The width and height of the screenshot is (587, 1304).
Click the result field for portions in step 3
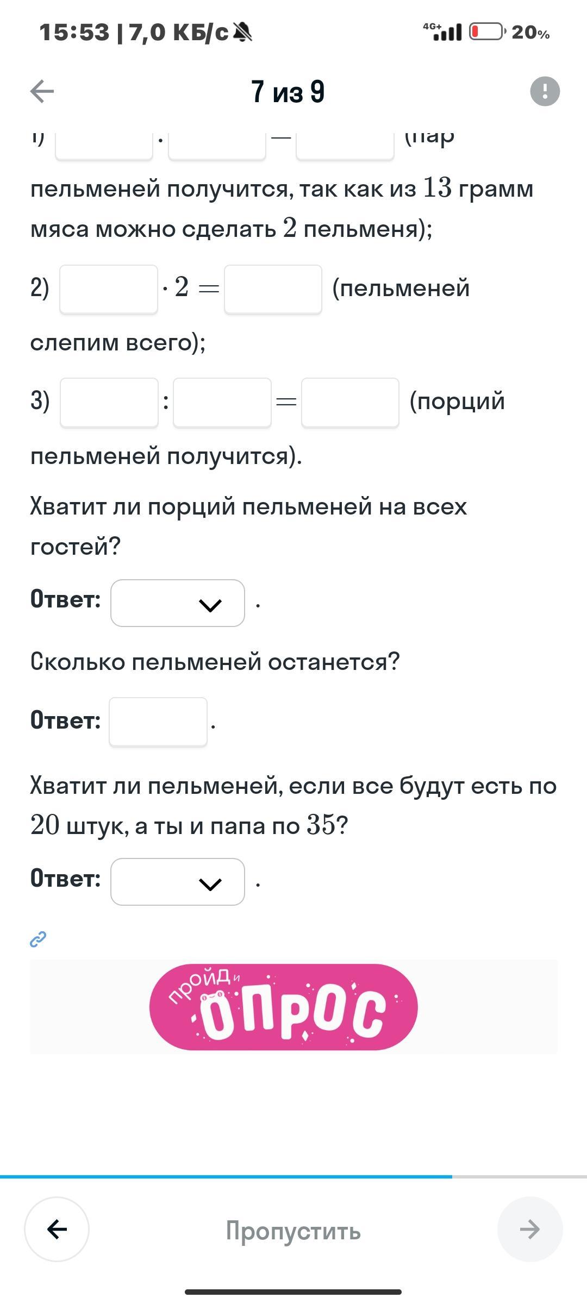click(350, 403)
